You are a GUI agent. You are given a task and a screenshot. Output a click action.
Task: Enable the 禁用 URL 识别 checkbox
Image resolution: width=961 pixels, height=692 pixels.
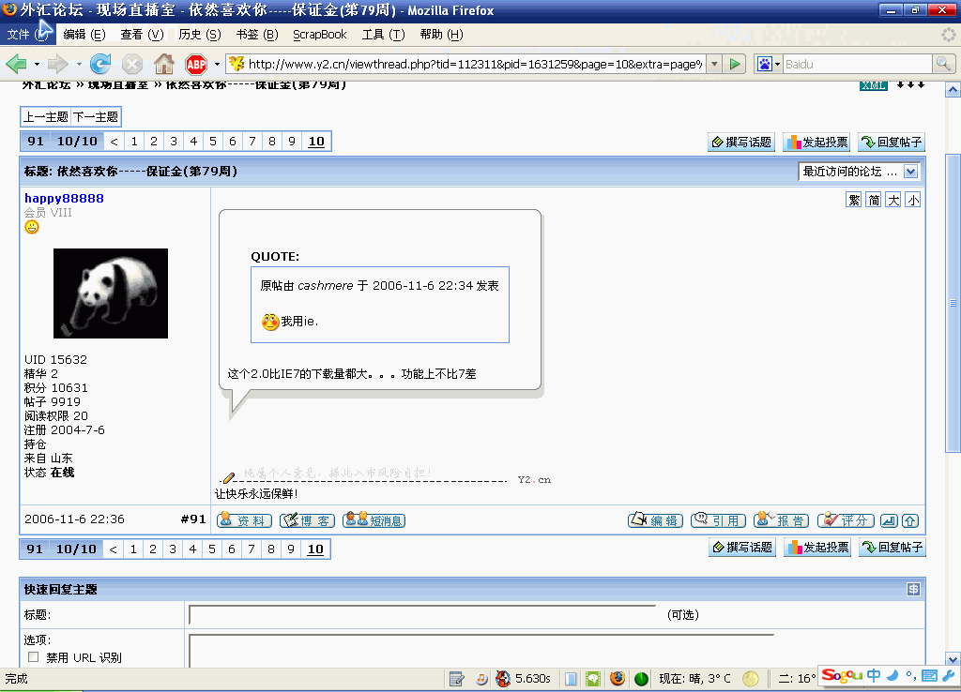click(x=34, y=657)
